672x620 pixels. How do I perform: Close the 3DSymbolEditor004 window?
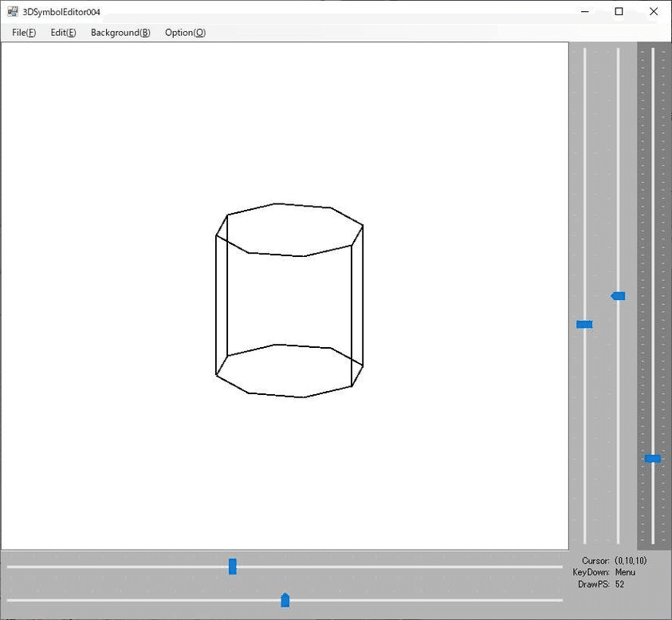pos(654,12)
